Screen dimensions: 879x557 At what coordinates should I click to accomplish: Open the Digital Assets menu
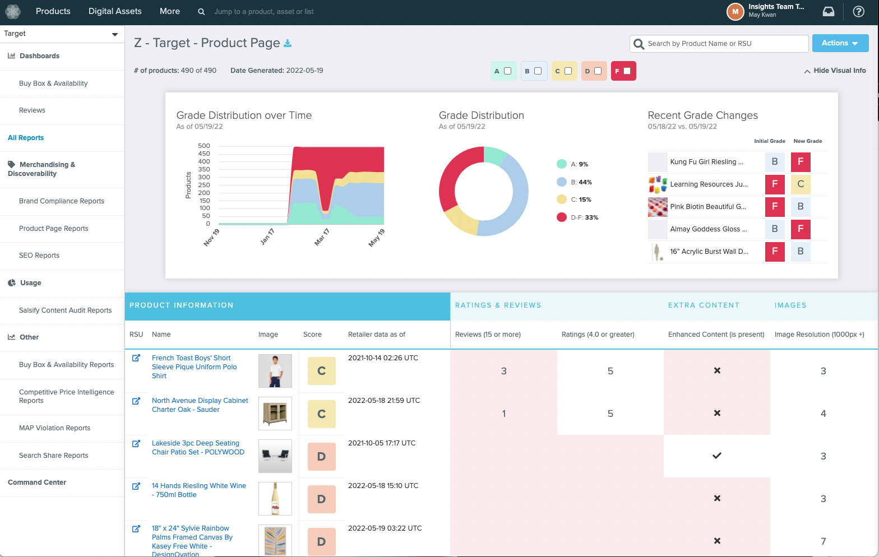115,11
